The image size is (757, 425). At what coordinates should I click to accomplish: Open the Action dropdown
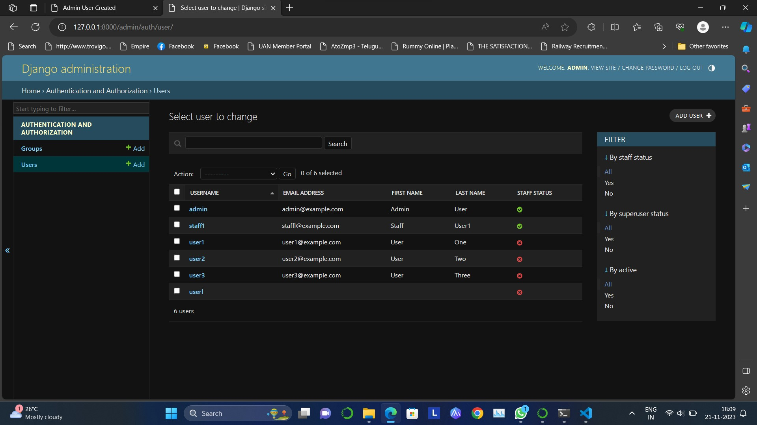[x=239, y=174]
